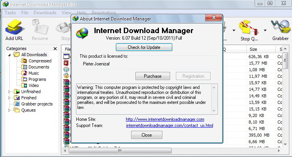Click the 6,71 MB size cell
The image size is (292, 157).
coord(257,129)
